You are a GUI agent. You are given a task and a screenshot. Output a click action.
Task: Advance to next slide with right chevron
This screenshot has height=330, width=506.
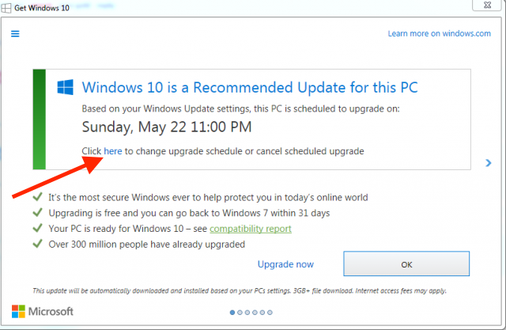coord(489,162)
